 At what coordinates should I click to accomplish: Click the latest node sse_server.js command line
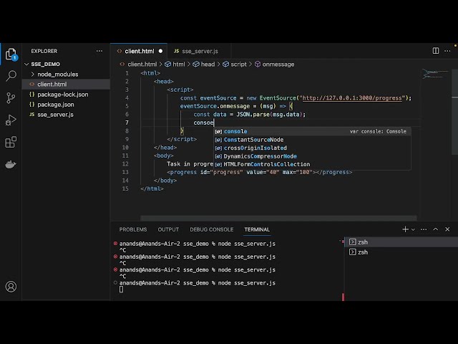[x=198, y=283]
